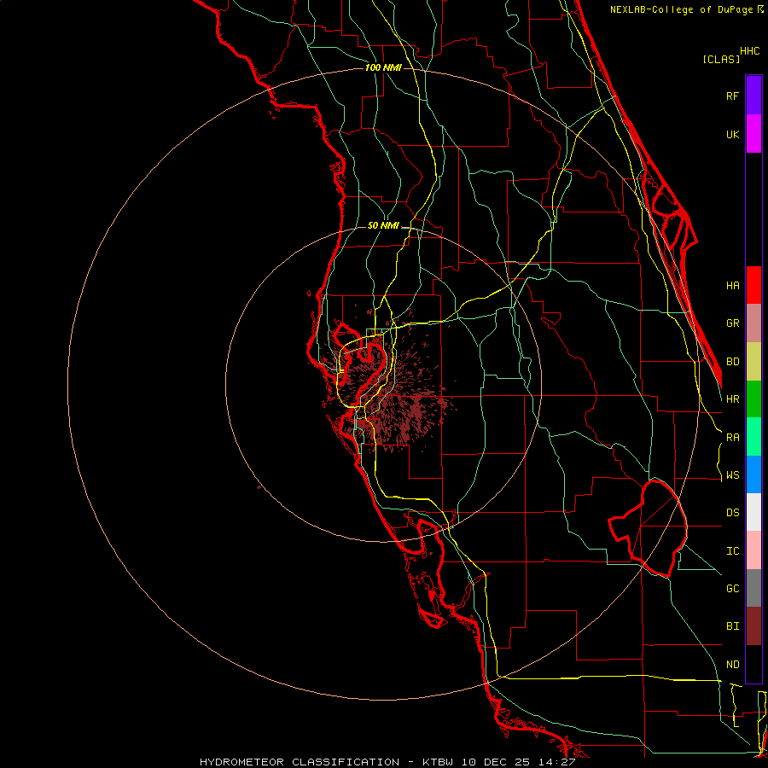Pick the RA mint green legend swatch
The width and height of the screenshot is (768, 768).
click(753, 437)
